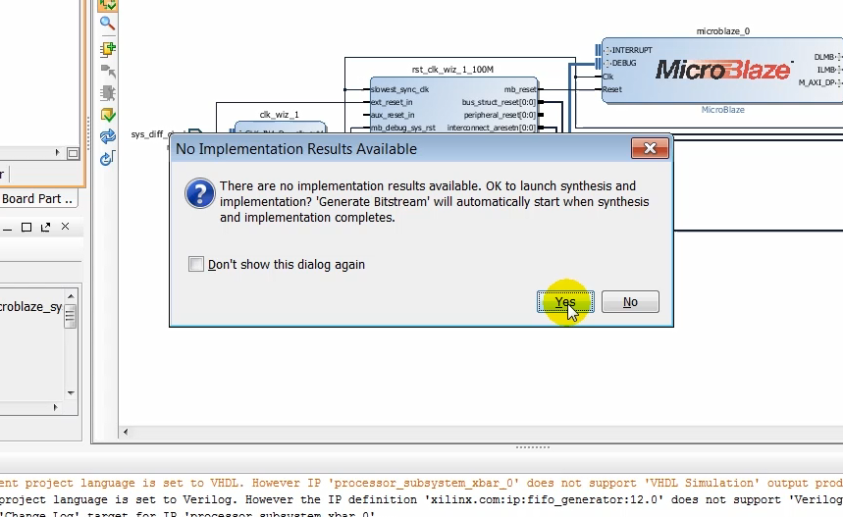Image resolution: width=843 pixels, height=517 pixels.
Task: Float the lower-left panel with pop-out icon
Action: point(46,228)
